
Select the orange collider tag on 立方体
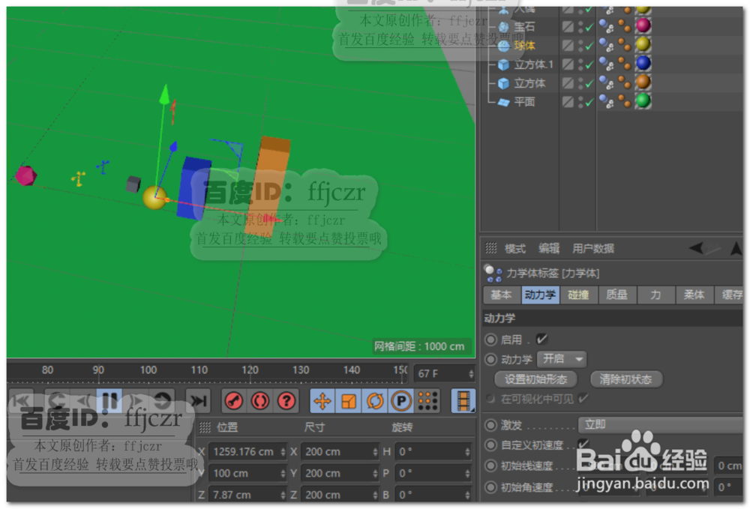[624, 82]
